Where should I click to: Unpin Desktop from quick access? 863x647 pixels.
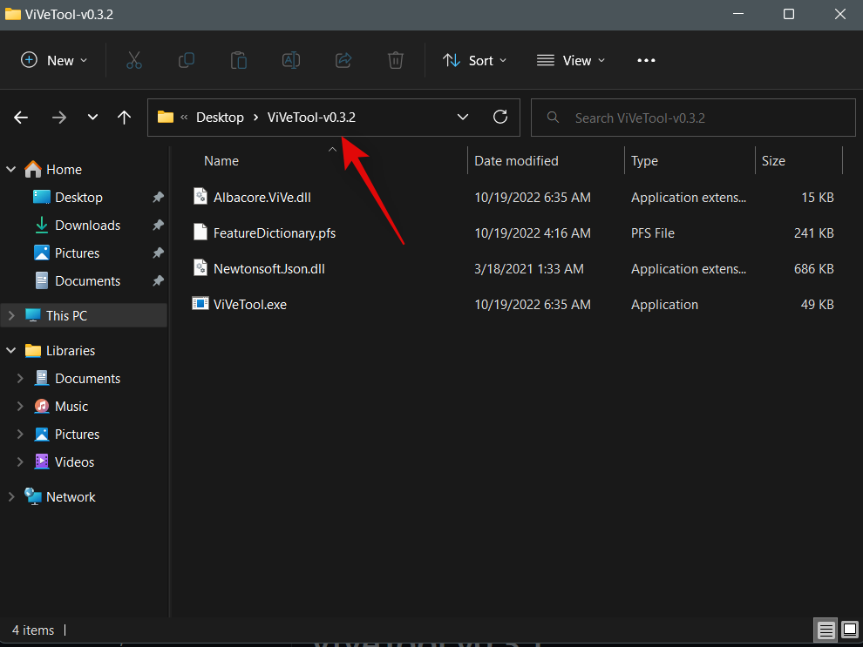point(158,198)
